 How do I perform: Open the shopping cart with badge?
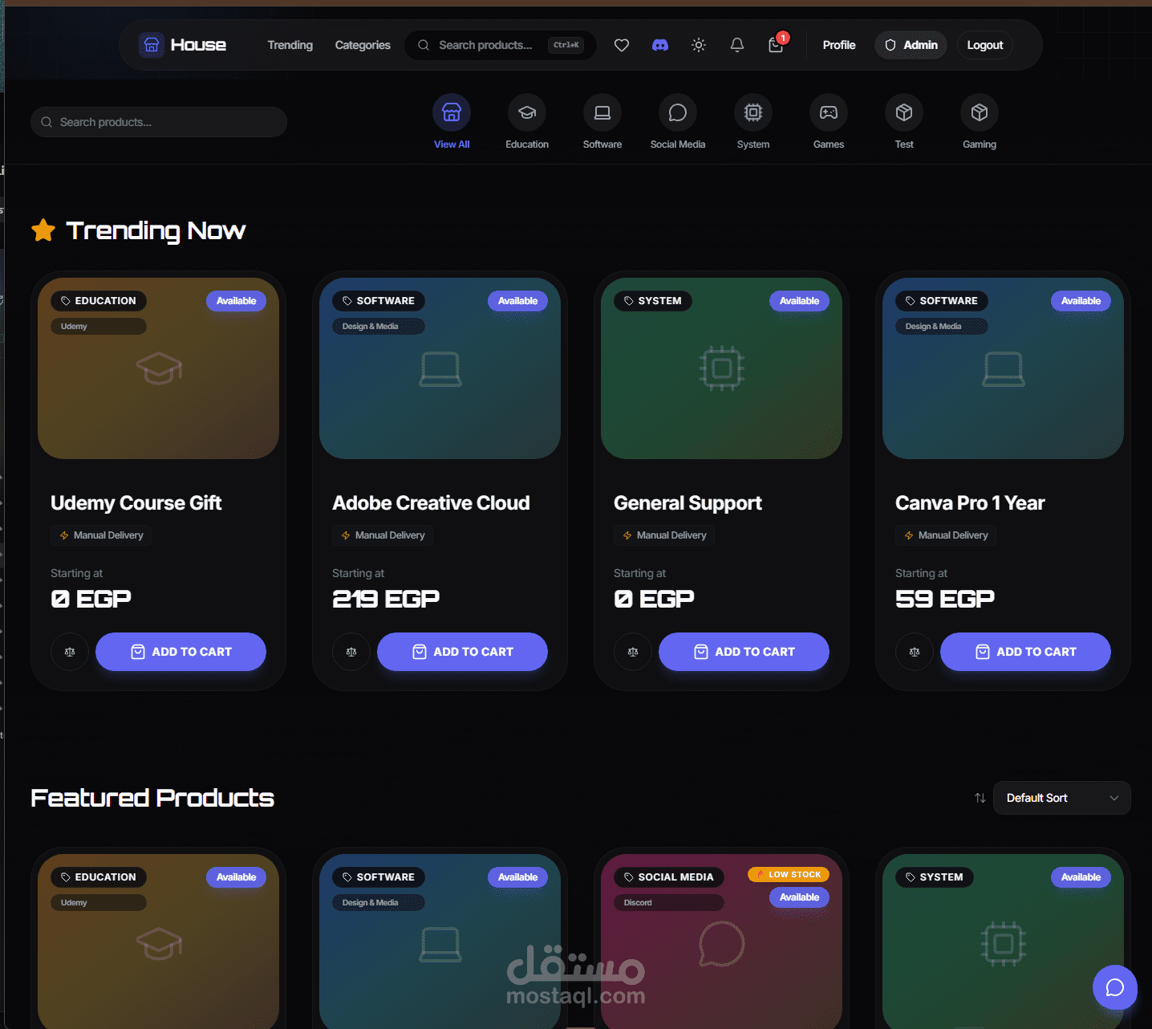point(777,44)
